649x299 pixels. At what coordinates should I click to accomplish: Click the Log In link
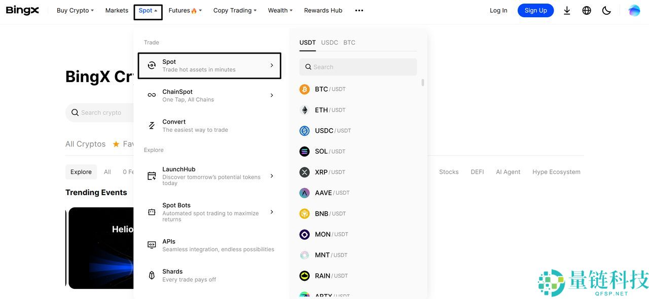(498, 11)
